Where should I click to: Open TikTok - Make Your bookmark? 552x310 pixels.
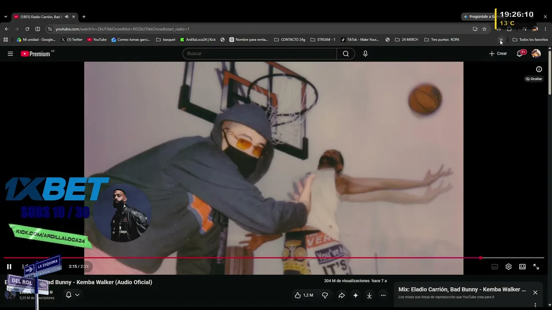[x=360, y=40]
